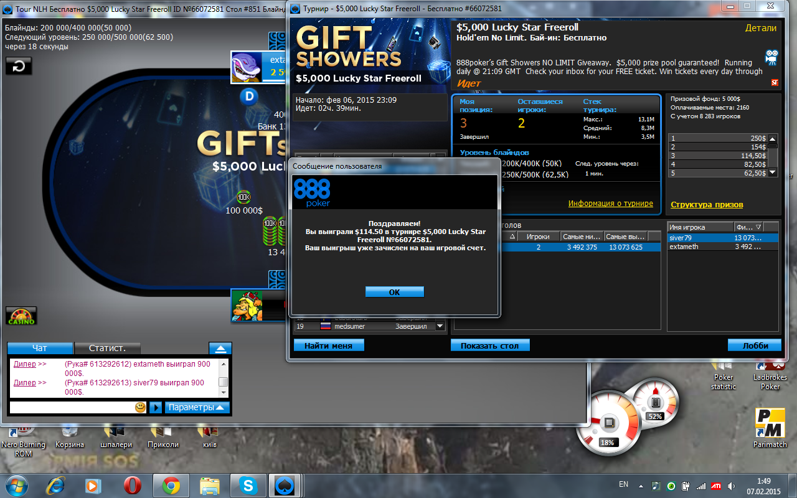This screenshot has height=498, width=797.
Task: Open the 'Структура призов' link
Action: coord(707,204)
